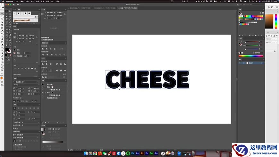Open Photoshop from the Dock
Image resolution: width=279 pixels, height=157 pixels.
132,153
